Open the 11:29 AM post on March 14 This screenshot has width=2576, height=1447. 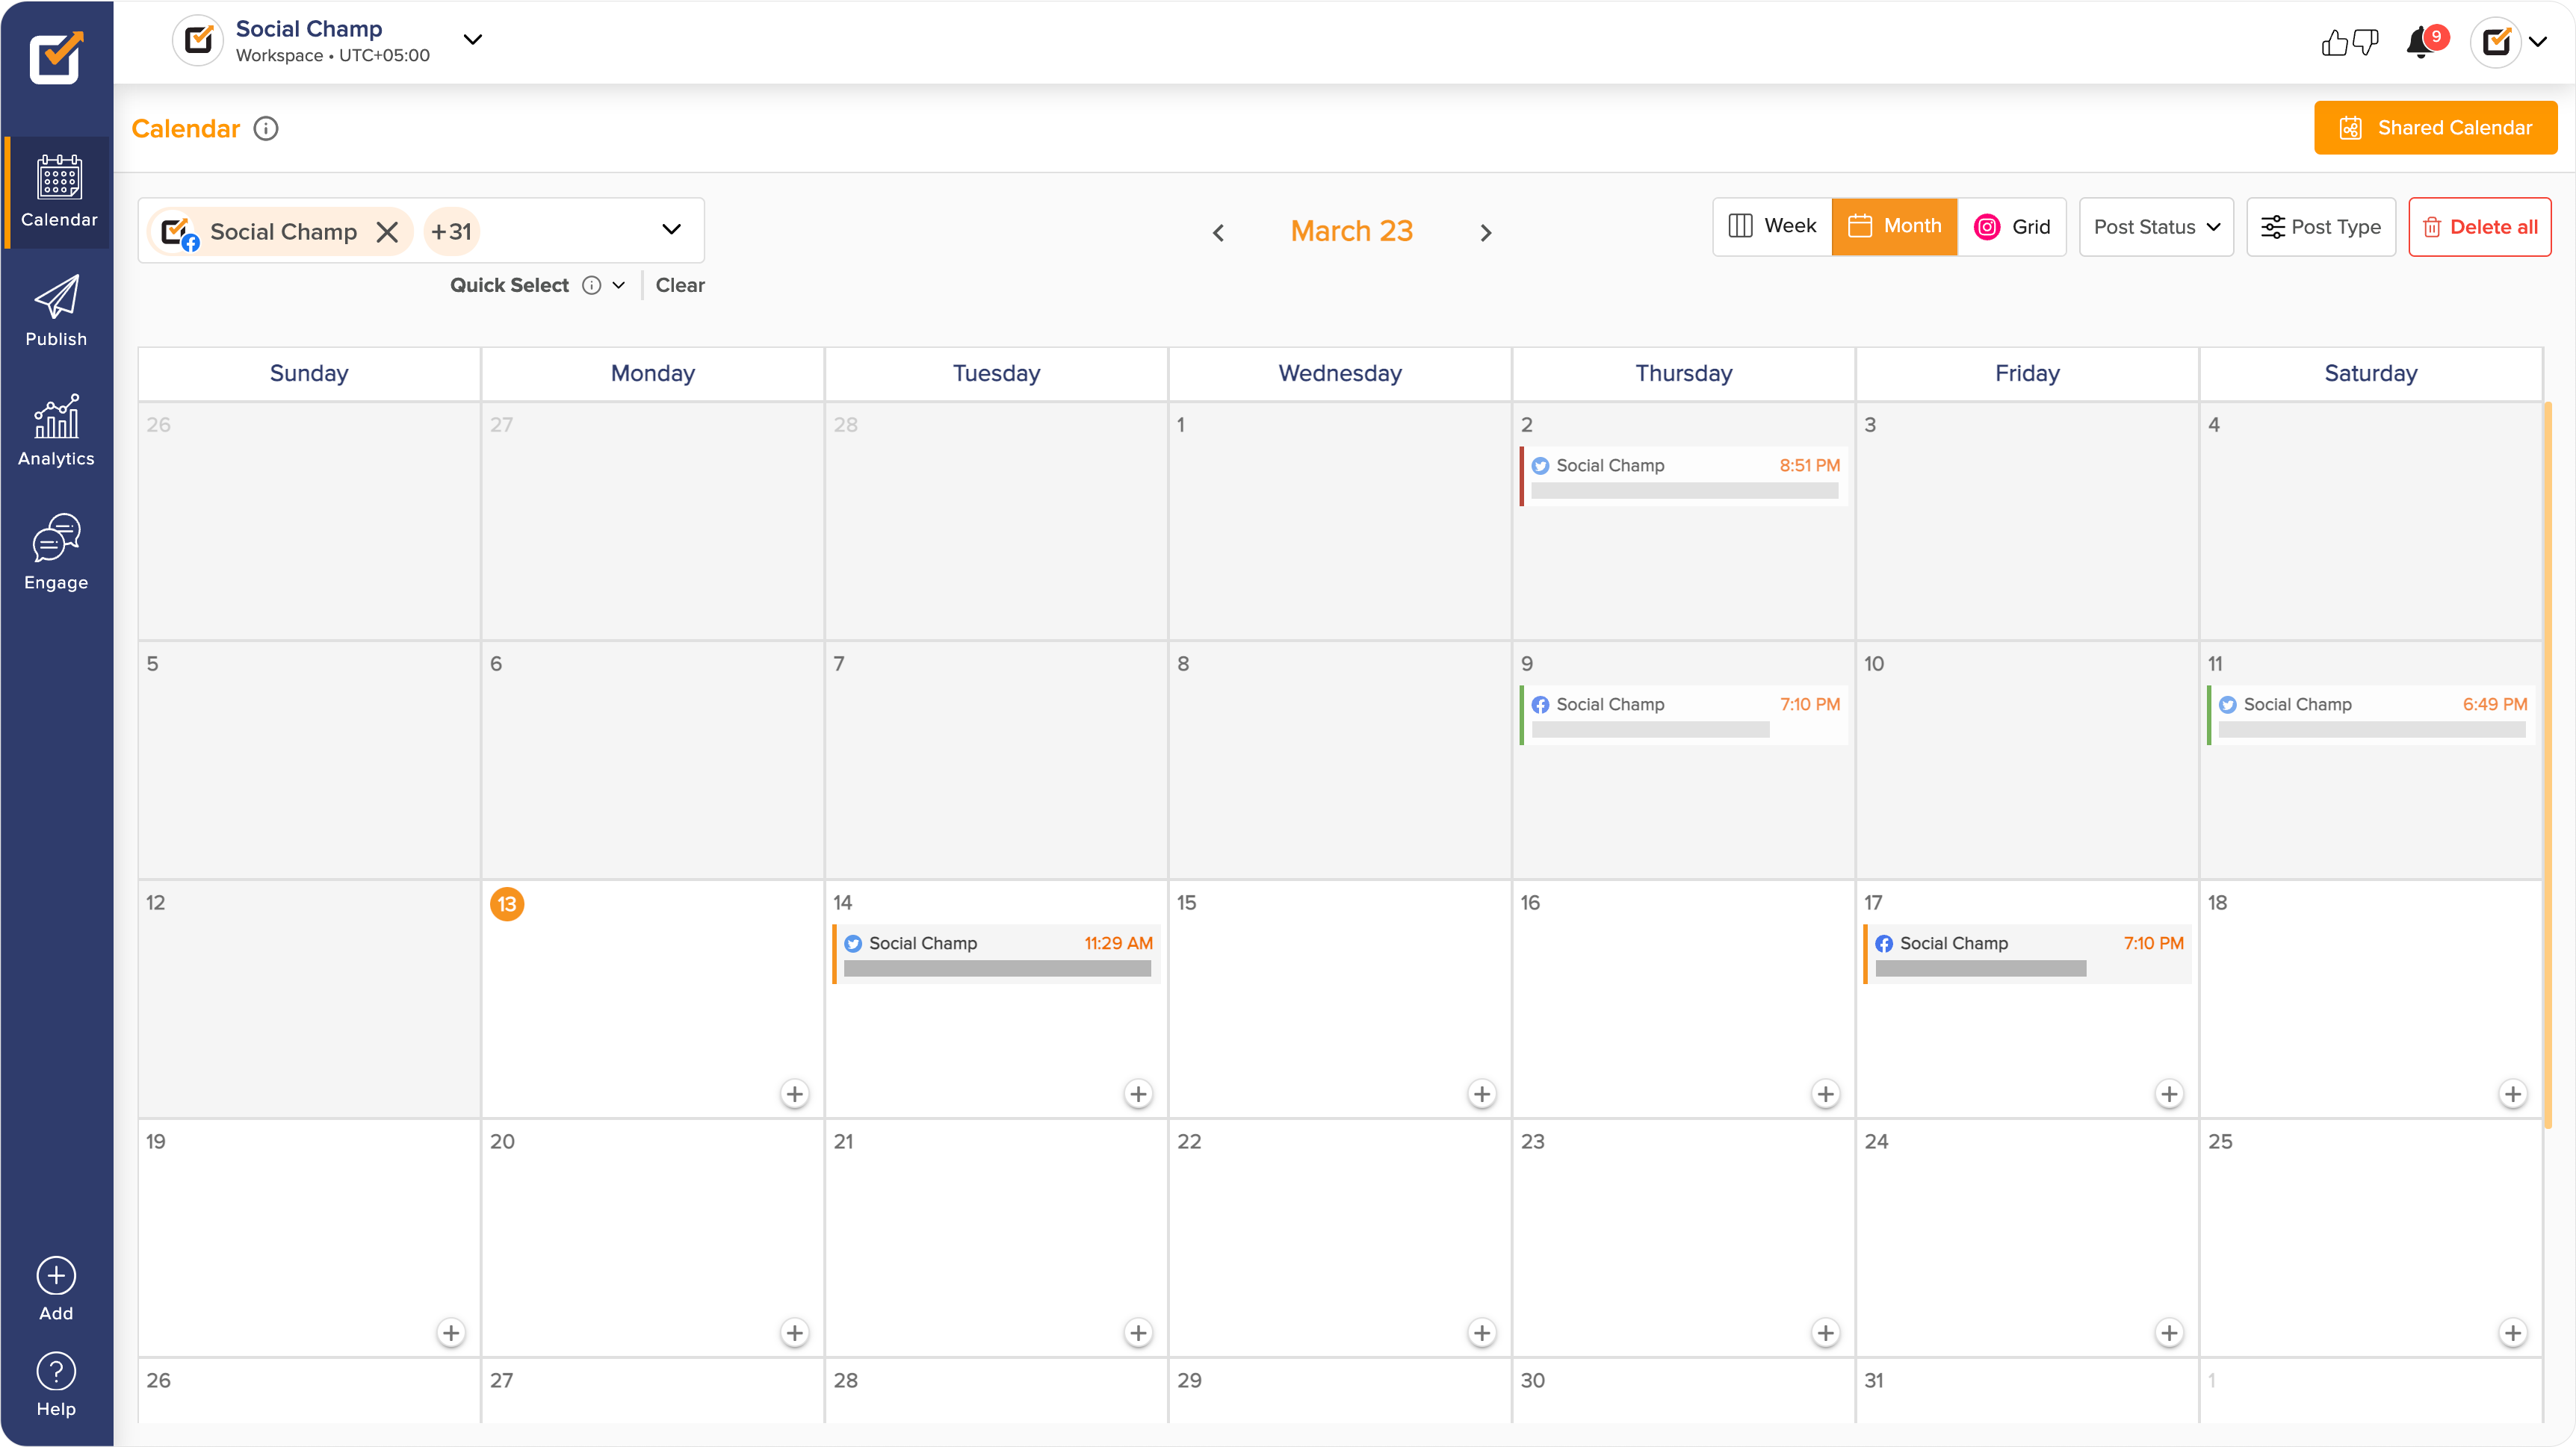997,954
